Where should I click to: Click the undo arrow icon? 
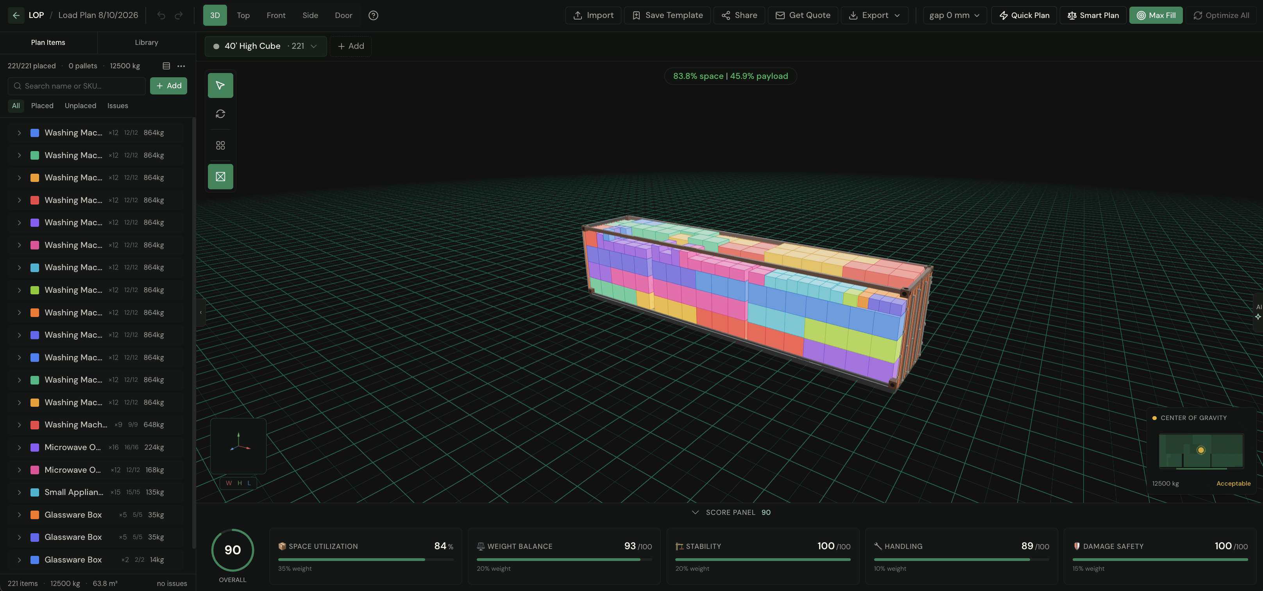click(161, 15)
